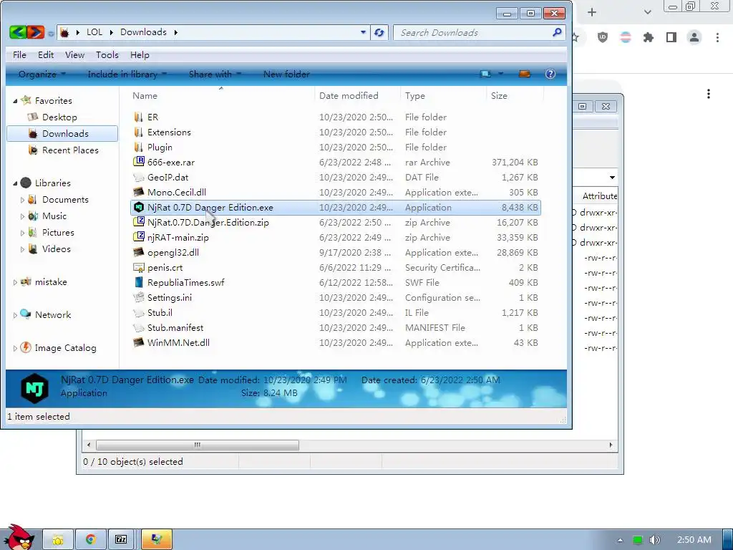Click Include in library button
733x550 pixels.
127,74
